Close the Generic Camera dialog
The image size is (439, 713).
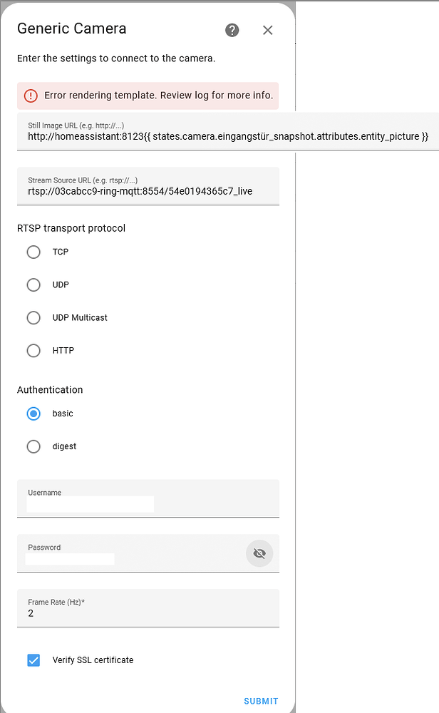pos(267,30)
